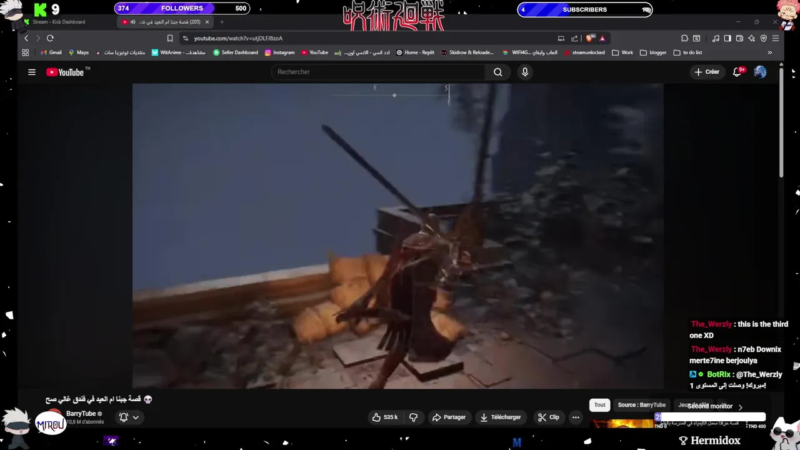Screen dimensions: 800x450
Task: Open subscription notification bell dropdown
Action: click(x=129, y=417)
